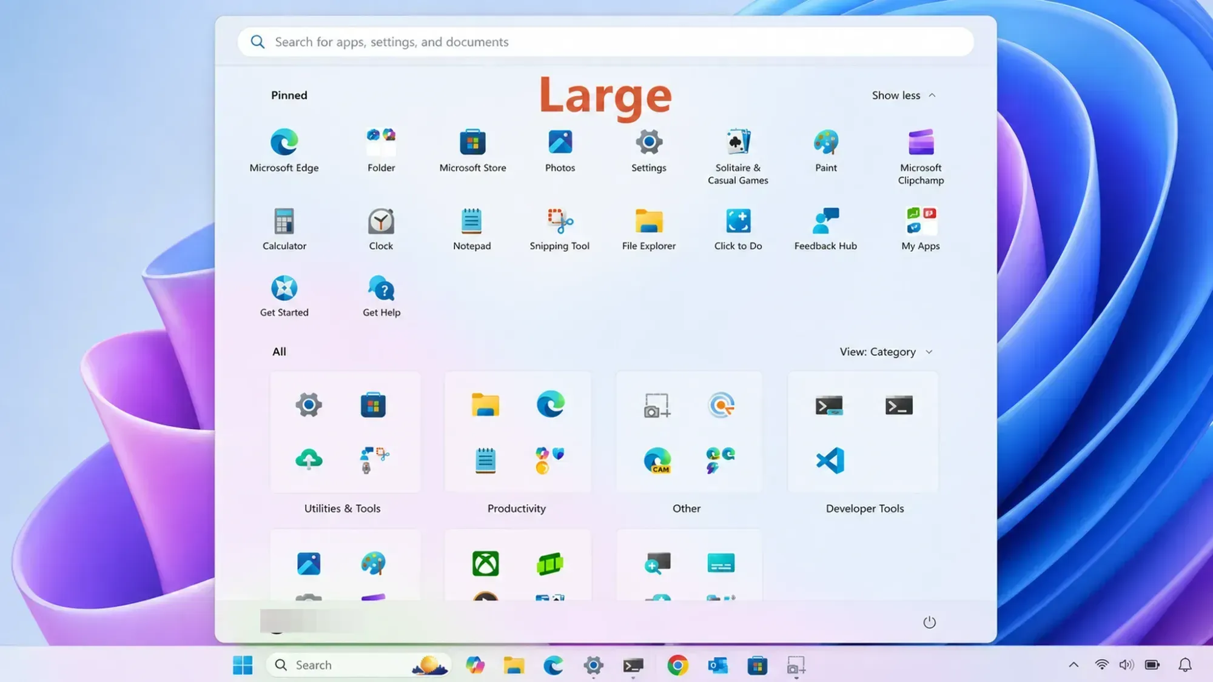Open the Photos app
1213x682 pixels.
(560, 151)
